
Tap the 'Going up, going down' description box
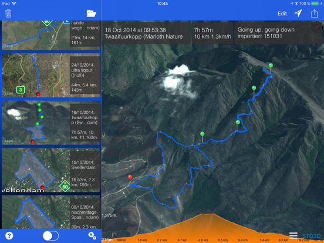(x=278, y=33)
